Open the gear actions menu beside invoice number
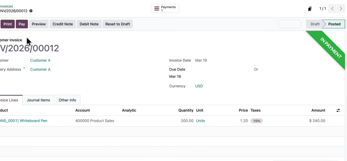The height and width of the screenshot is (161, 347). 31,11
